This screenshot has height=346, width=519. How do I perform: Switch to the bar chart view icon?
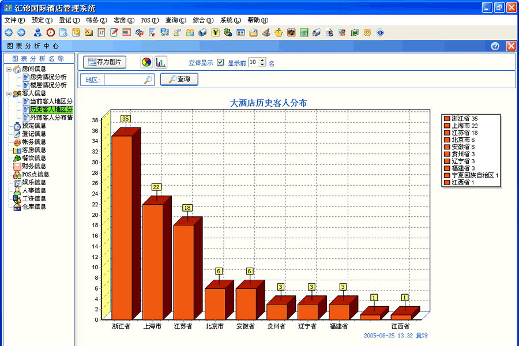tap(161, 62)
